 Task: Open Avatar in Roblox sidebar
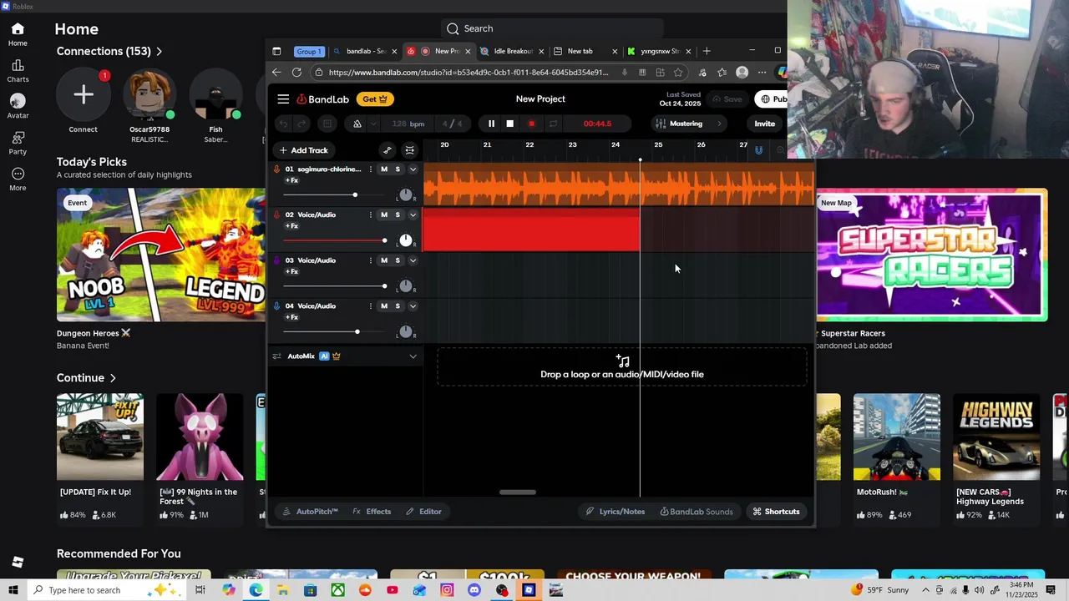pyautogui.click(x=18, y=107)
